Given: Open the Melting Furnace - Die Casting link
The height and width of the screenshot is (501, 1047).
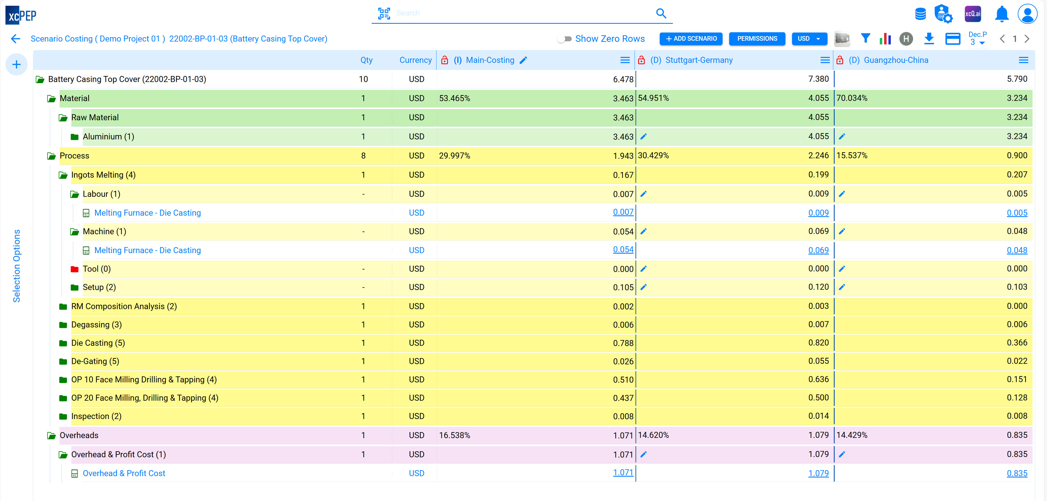Looking at the screenshot, I should click(148, 213).
